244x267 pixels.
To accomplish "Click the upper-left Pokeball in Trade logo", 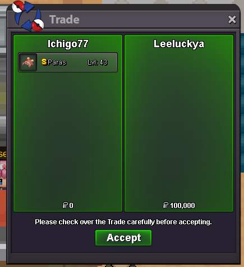I will [18, 6].
